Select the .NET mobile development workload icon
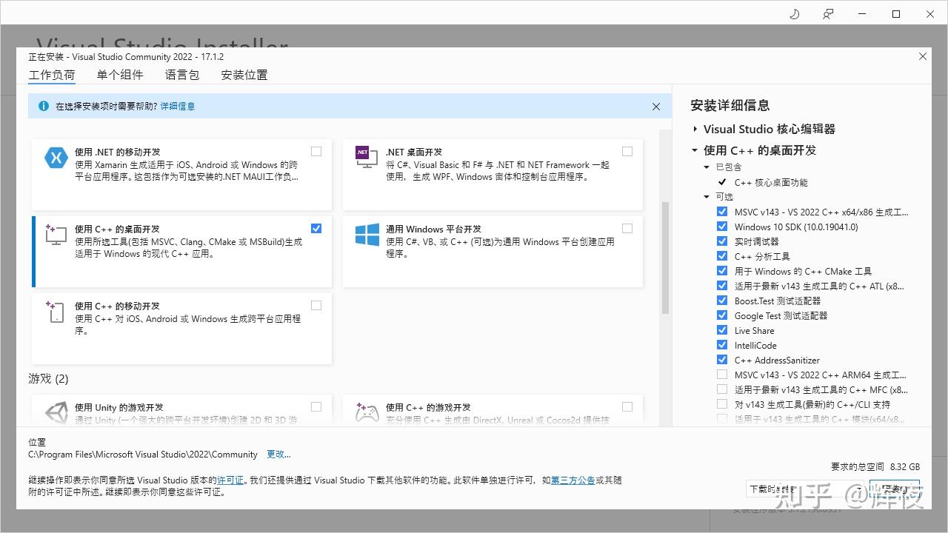The height and width of the screenshot is (533, 948). point(56,157)
